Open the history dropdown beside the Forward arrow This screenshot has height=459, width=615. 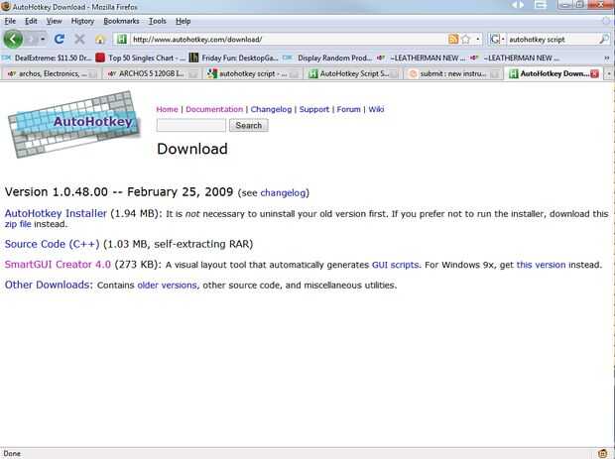pos(43,40)
